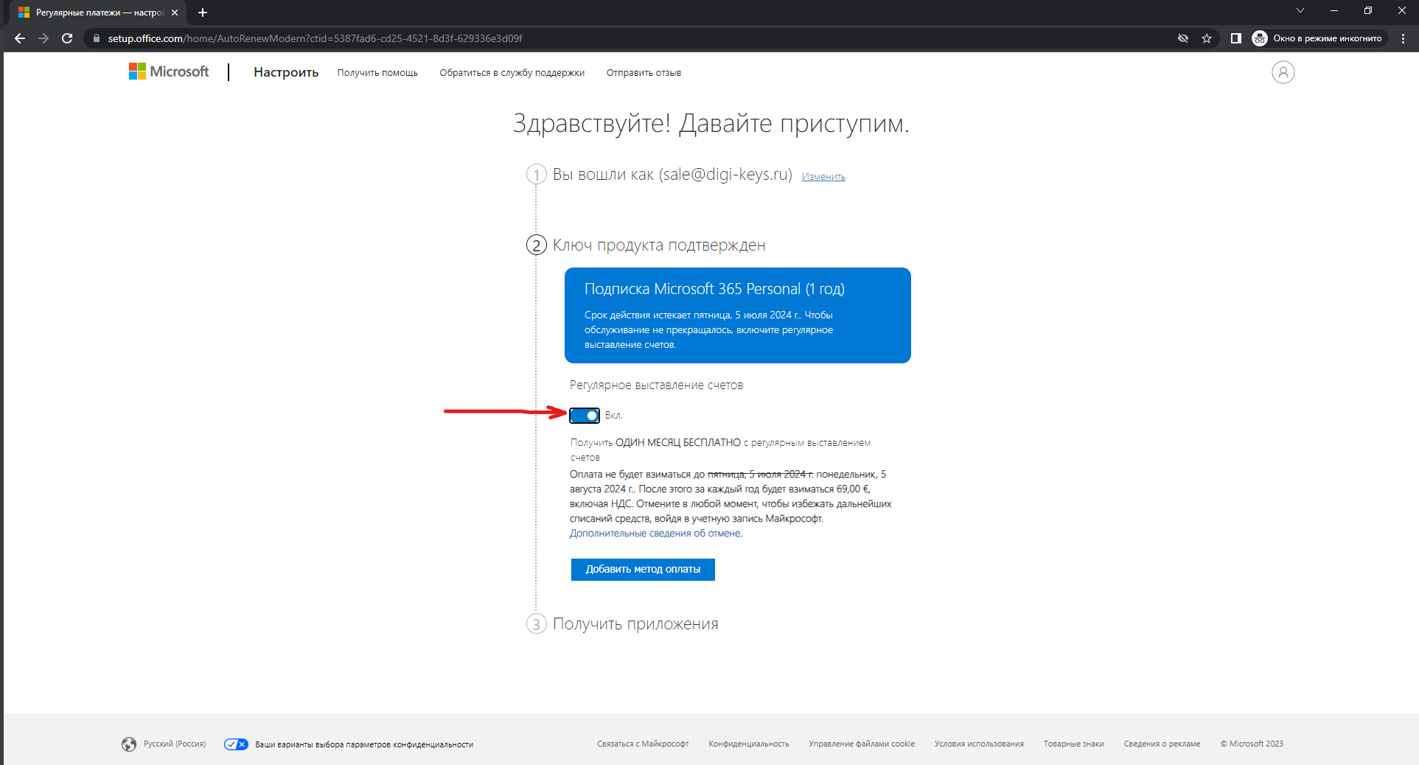Open the user account avatar icon
The width and height of the screenshot is (1419, 765).
coord(1283,72)
